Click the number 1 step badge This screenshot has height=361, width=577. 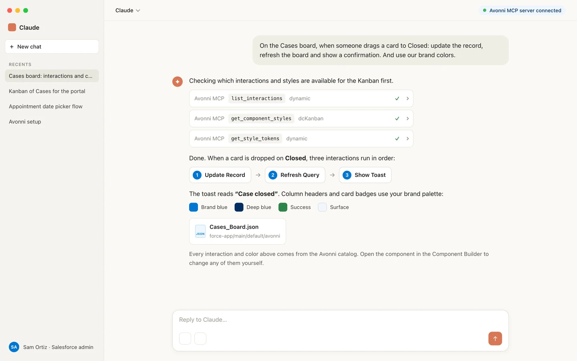[x=197, y=175]
